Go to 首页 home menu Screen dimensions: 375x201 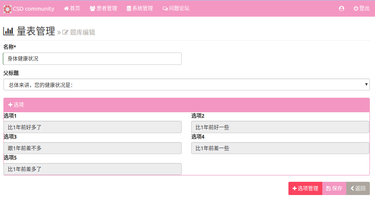click(x=72, y=9)
